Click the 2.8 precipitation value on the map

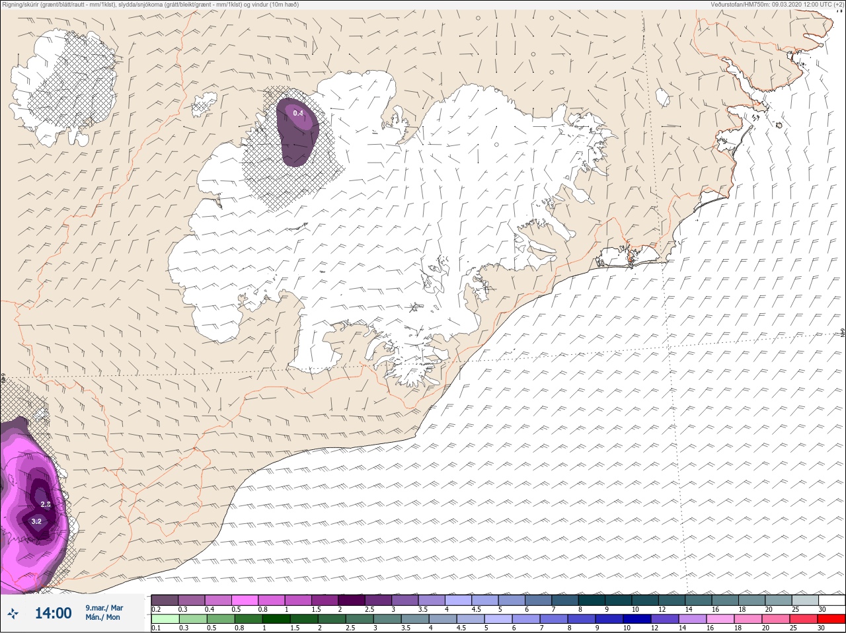pyautogui.click(x=46, y=504)
